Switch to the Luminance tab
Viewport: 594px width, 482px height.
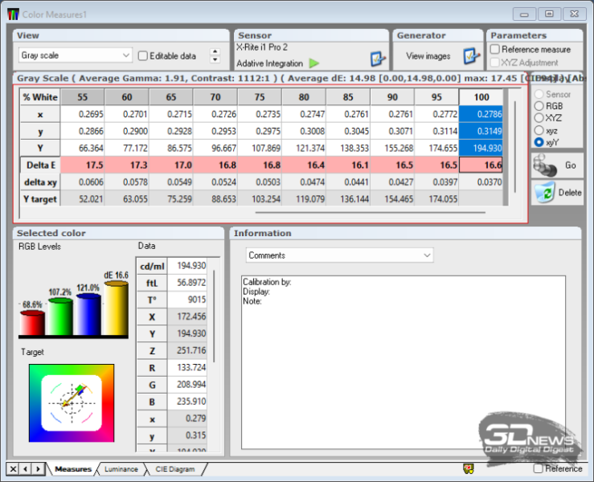pos(121,469)
